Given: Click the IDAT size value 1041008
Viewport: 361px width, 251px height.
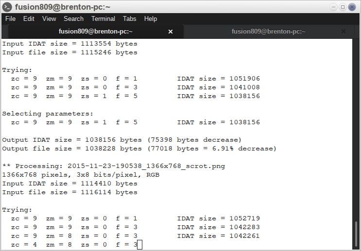Looking at the screenshot, I should (244, 87).
